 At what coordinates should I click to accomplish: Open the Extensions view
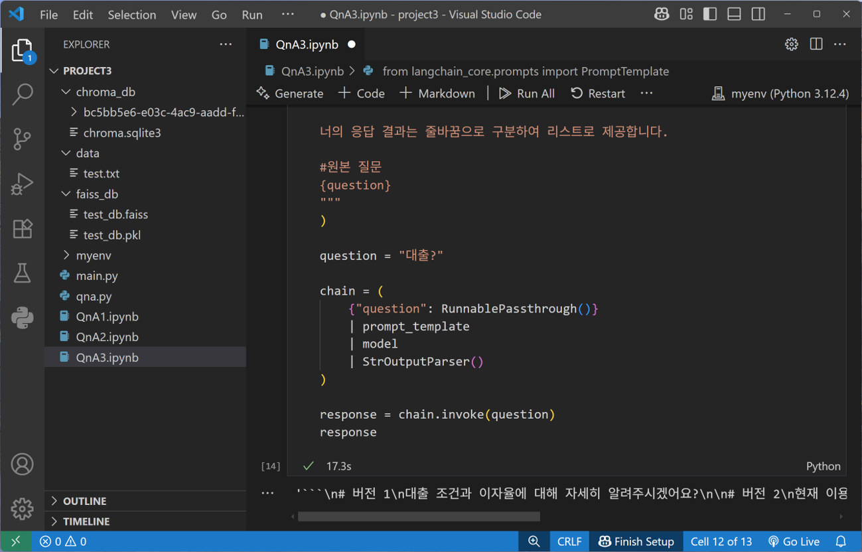22,229
